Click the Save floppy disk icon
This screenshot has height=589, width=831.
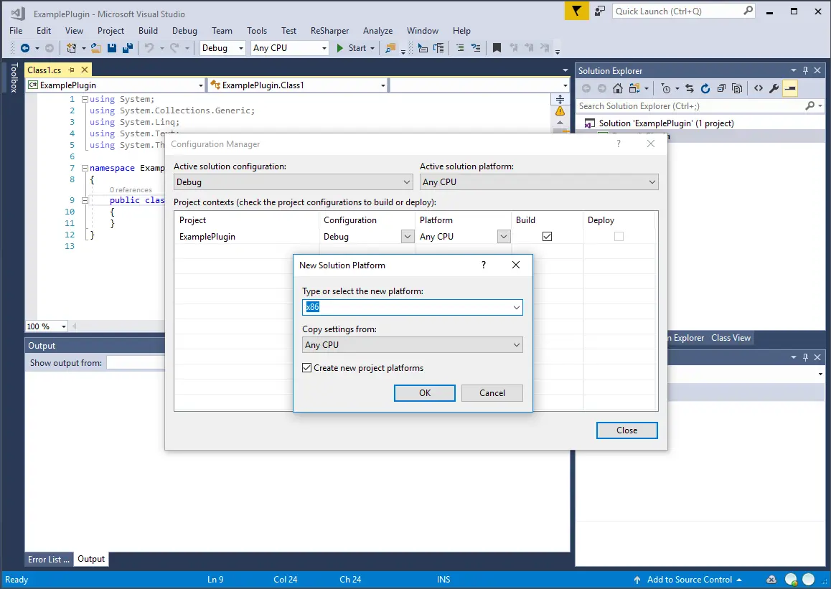(x=112, y=48)
